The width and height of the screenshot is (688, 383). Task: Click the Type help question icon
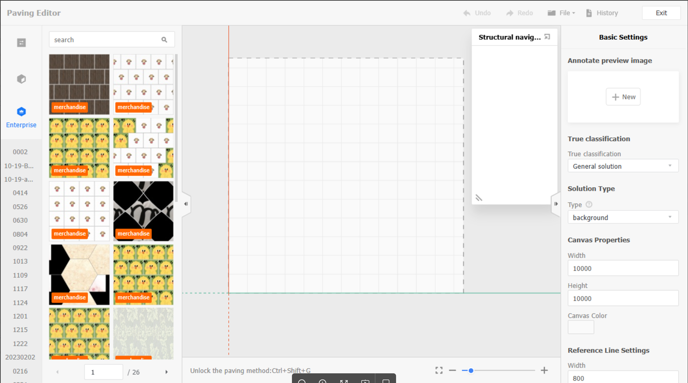point(589,204)
